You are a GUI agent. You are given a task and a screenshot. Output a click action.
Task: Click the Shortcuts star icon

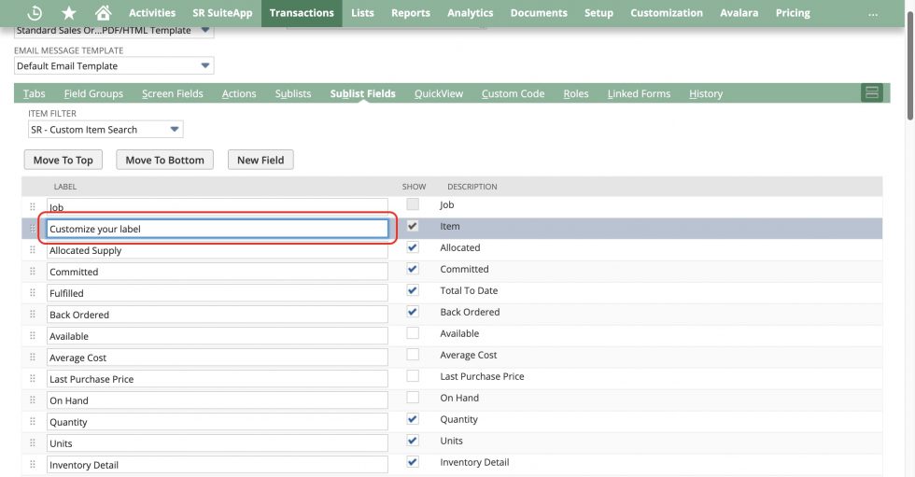69,13
